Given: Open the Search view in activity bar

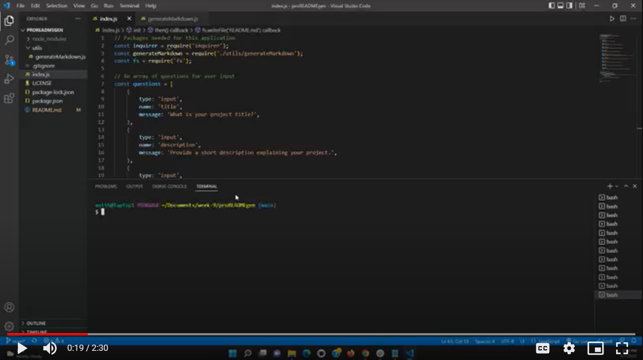Looking at the screenshot, I should [9, 40].
